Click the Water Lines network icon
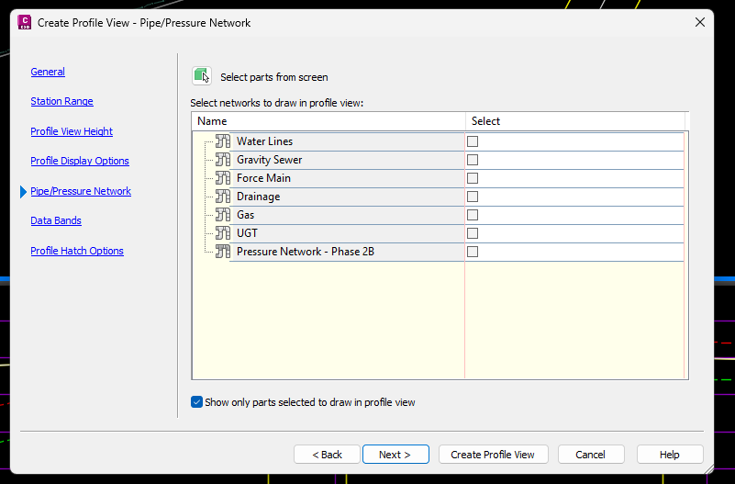 [x=223, y=141]
